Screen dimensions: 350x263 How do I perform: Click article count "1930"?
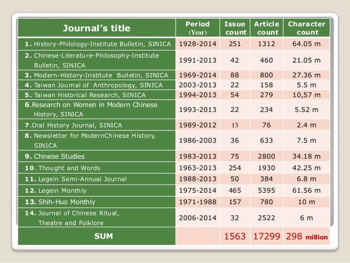[x=267, y=168]
